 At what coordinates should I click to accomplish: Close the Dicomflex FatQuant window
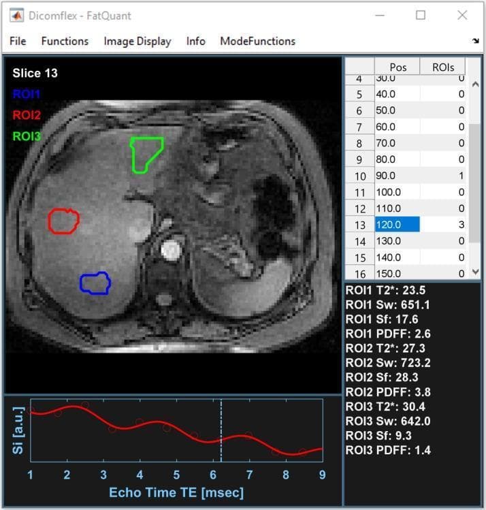[462, 15]
